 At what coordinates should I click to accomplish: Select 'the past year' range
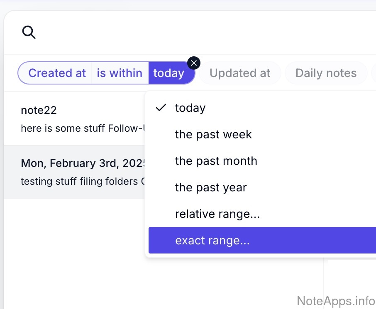tap(211, 187)
